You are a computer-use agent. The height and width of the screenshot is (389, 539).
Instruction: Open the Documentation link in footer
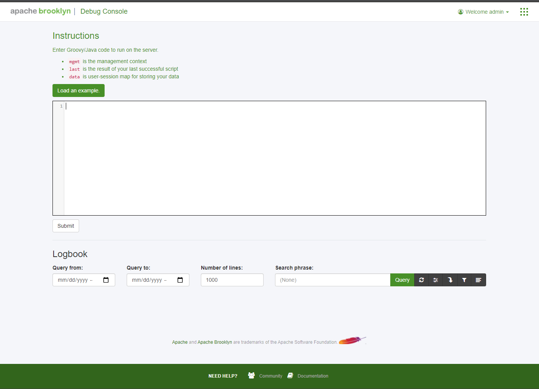[313, 376]
